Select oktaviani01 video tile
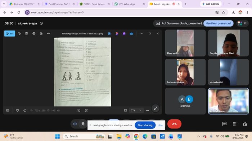The width and height of the screenshot is (252, 141). point(228,72)
